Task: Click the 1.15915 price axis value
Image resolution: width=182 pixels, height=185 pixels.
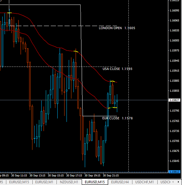Action: click(x=174, y=71)
